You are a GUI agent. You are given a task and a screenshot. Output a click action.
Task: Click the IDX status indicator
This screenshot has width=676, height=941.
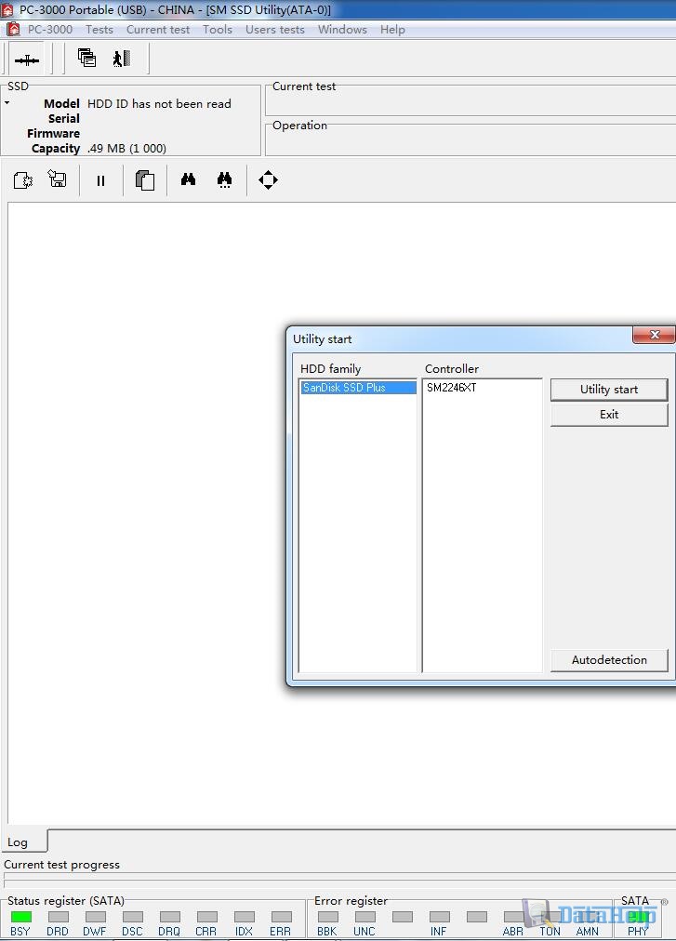(245, 917)
